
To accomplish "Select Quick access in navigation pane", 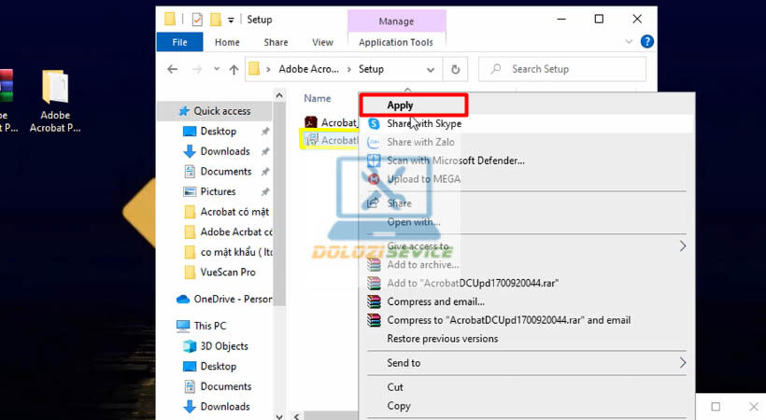I will (x=216, y=111).
